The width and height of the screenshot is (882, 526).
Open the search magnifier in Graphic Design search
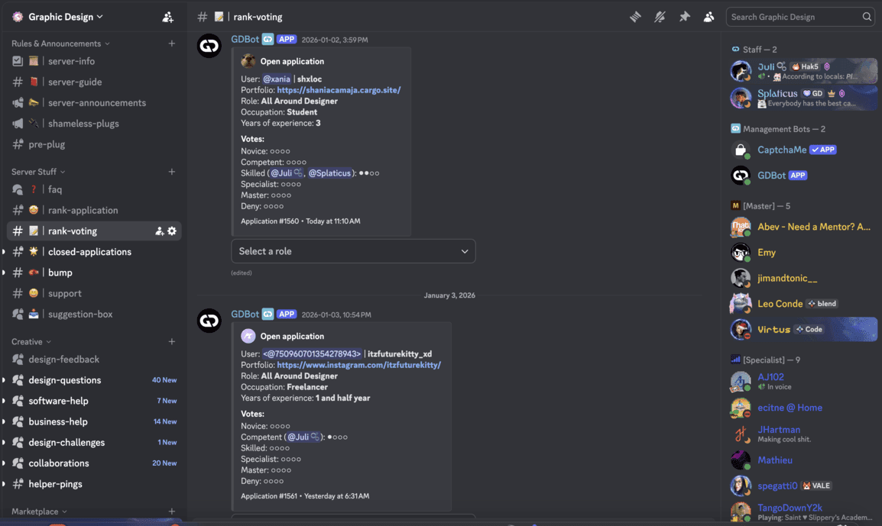click(867, 16)
